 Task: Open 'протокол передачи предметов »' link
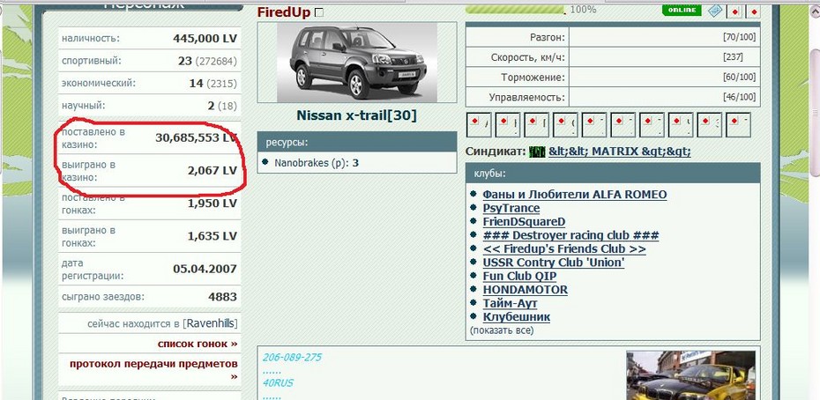pyautogui.click(x=153, y=370)
